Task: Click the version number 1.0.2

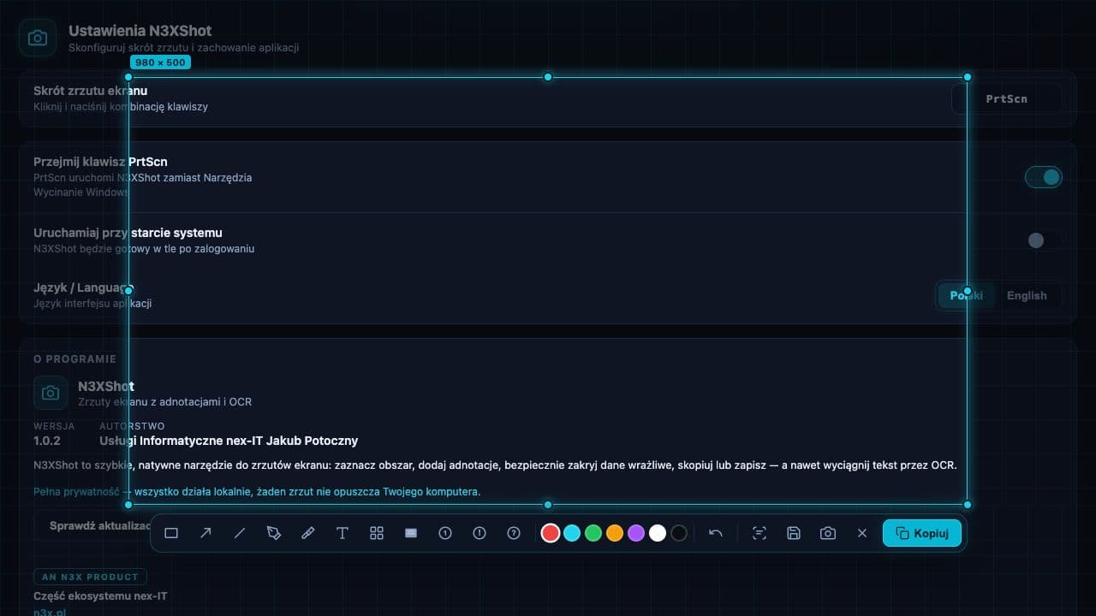Action: click(x=47, y=441)
